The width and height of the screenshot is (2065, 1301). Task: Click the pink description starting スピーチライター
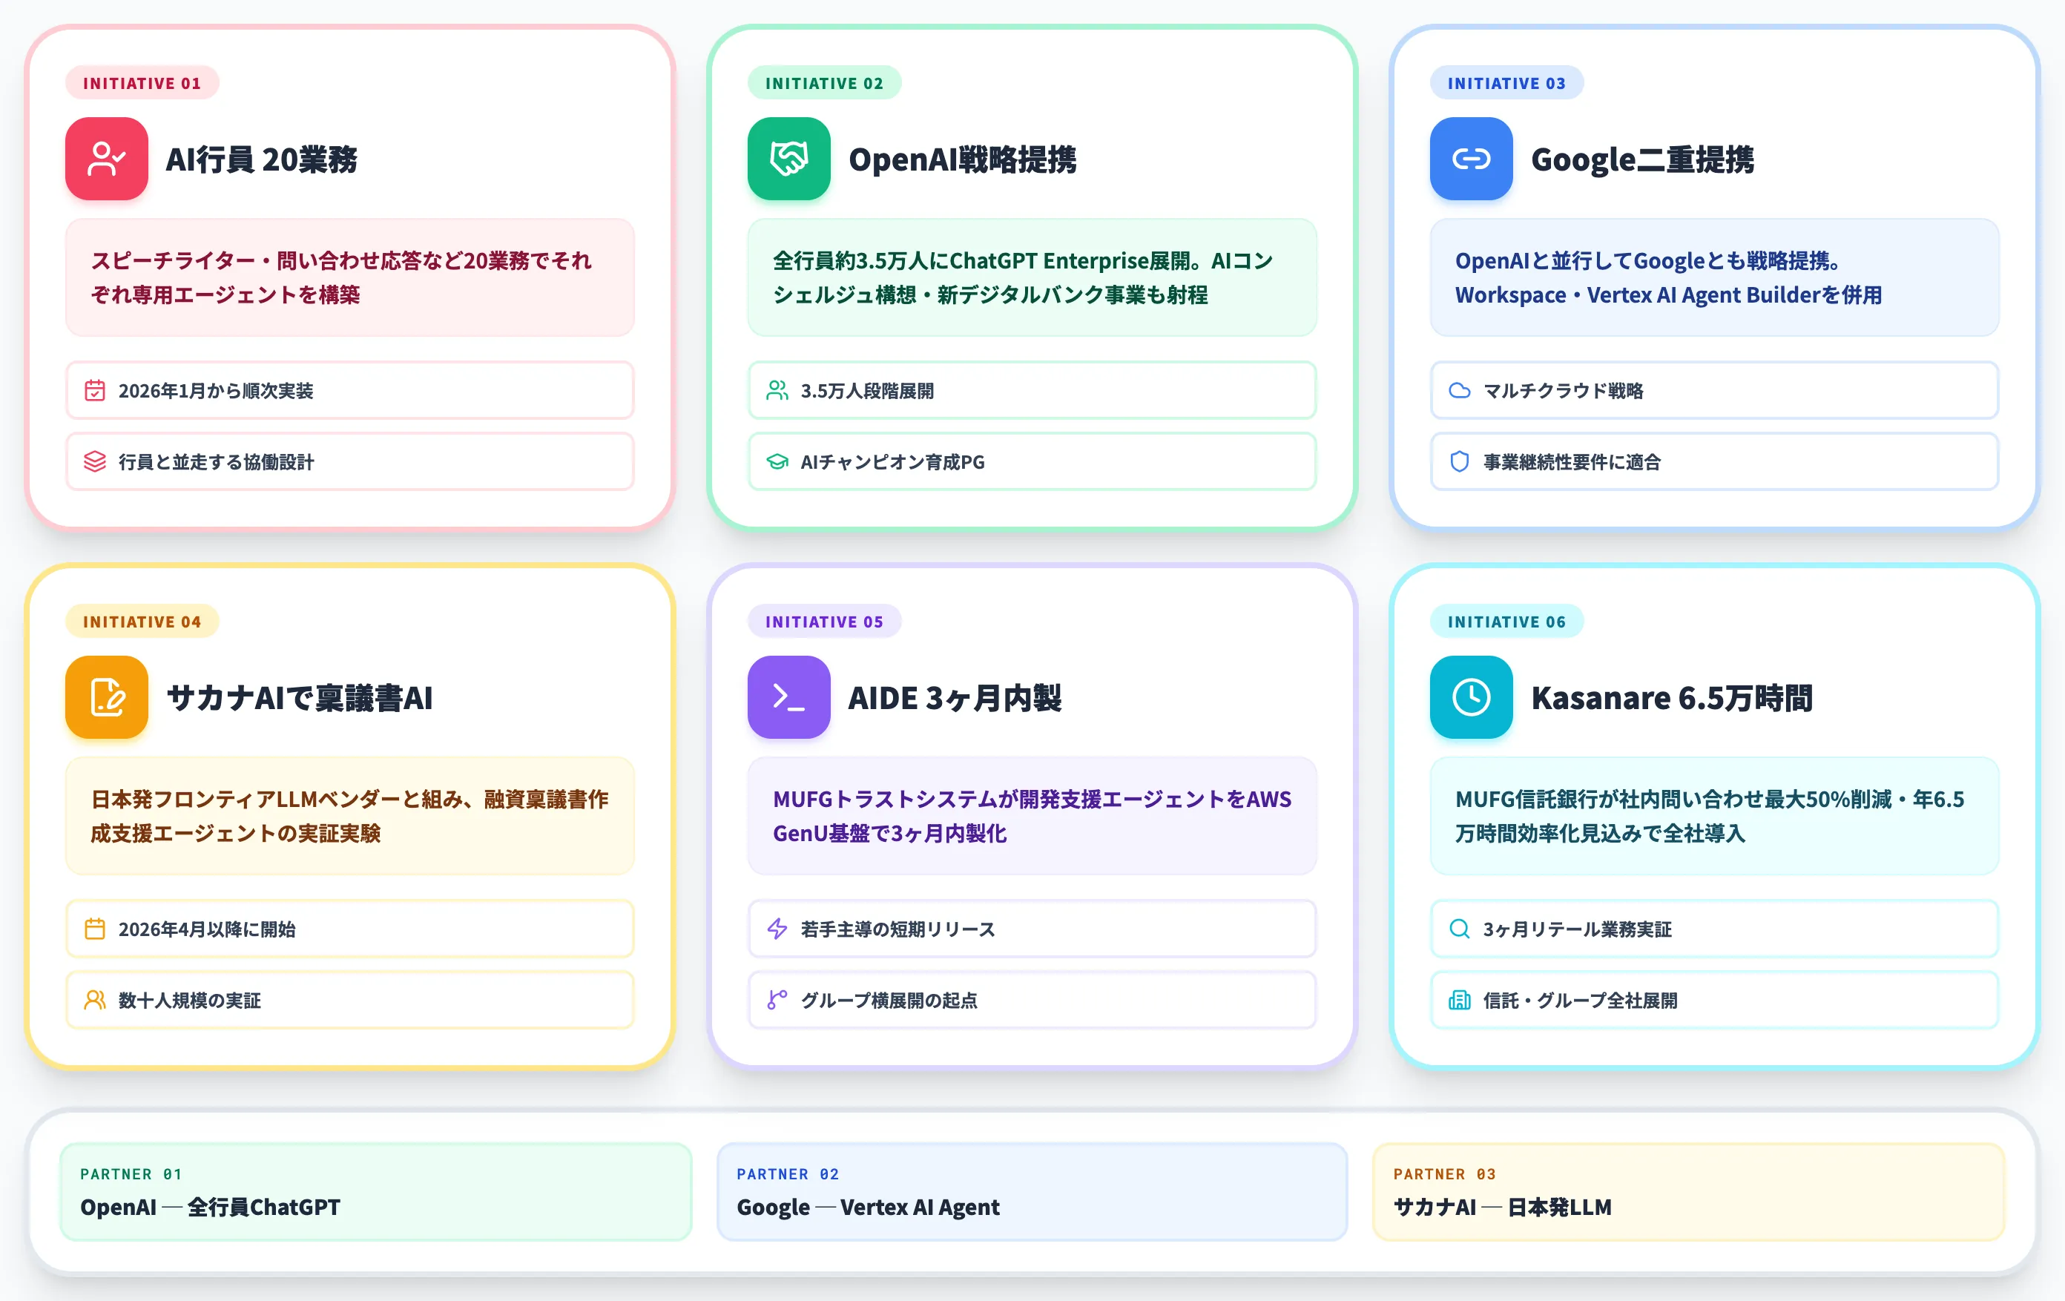pyautogui.click(x=350, y=278)
